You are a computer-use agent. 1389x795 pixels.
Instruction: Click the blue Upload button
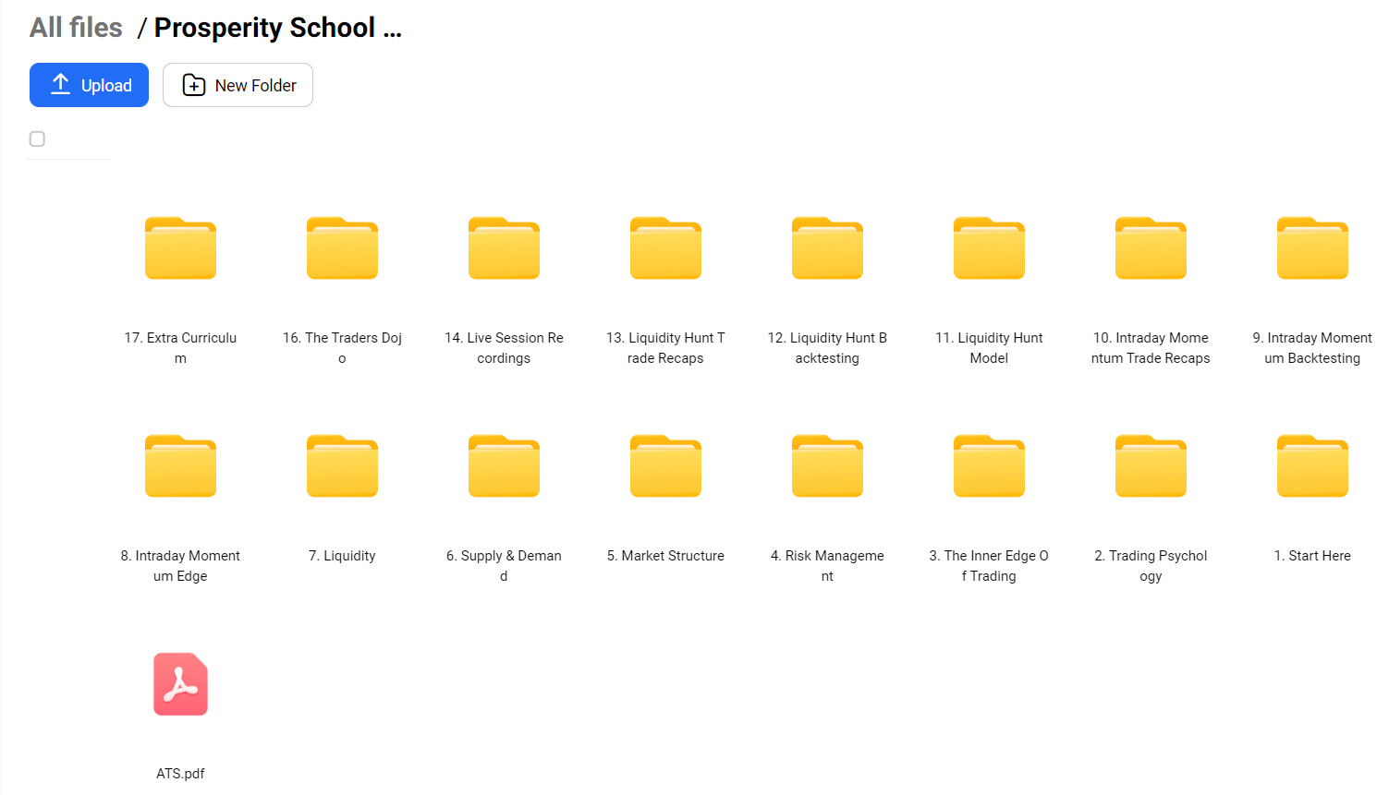click(x=89, y=85)
